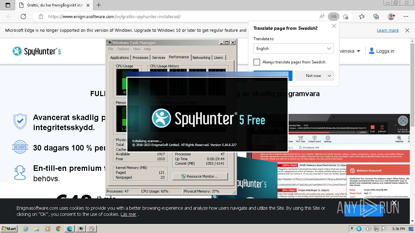The image size is (415, 233).
Task: Select the Performance tab in Task Manager
Action: click(179, 57)
